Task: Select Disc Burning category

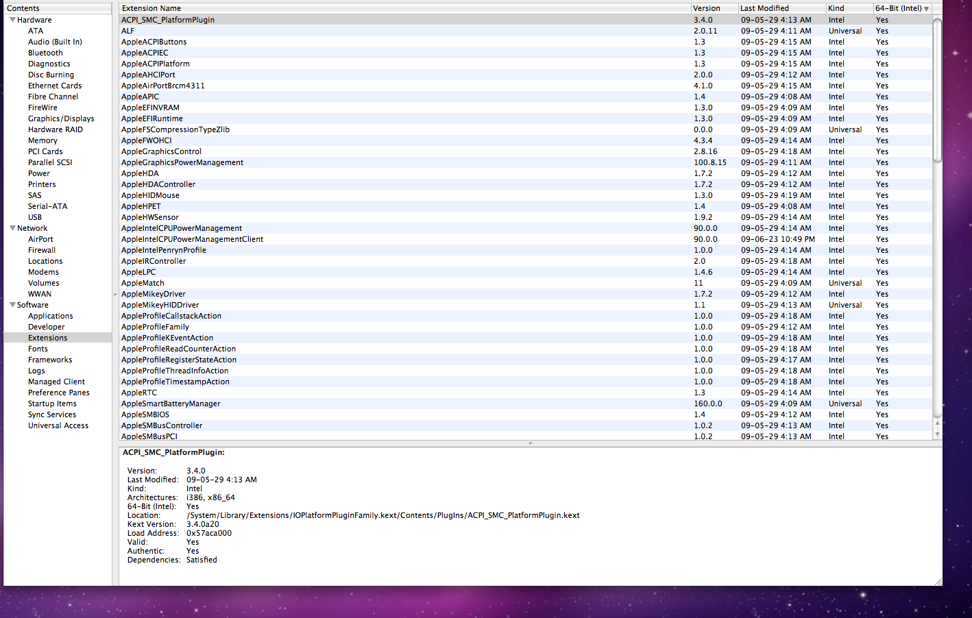Action: (x=51, y=75)
